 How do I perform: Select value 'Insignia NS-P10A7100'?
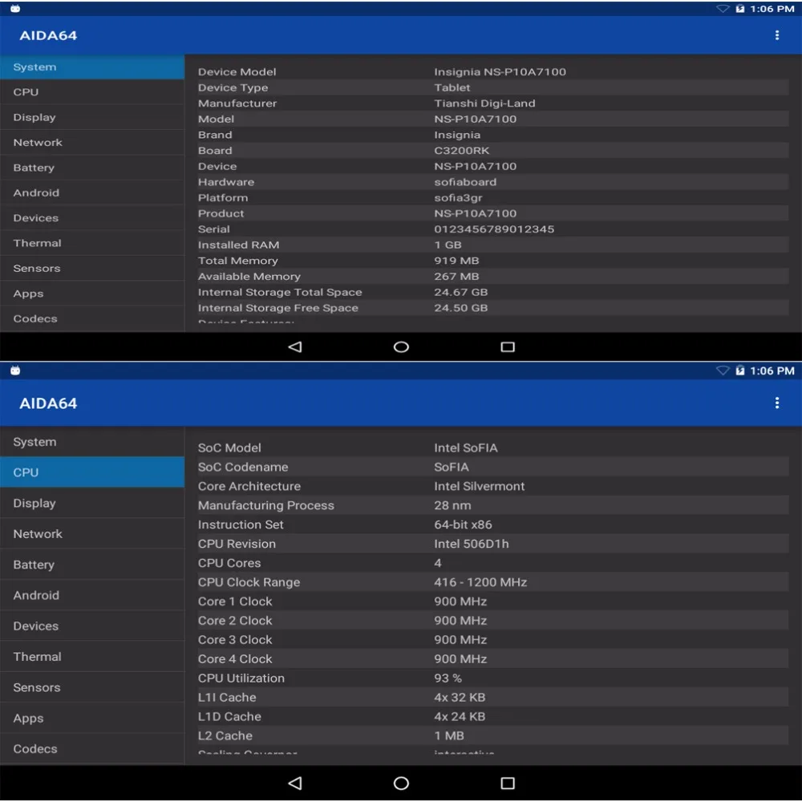tap(500, 71)
